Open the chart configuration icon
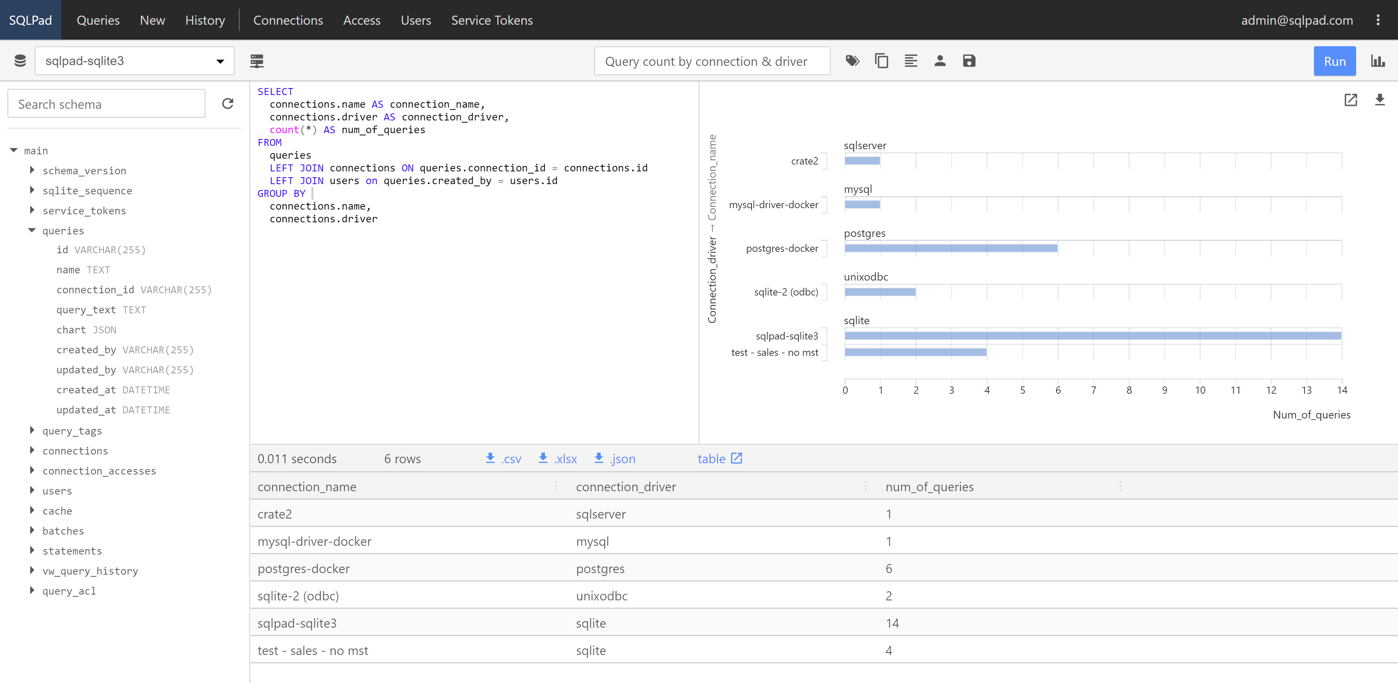This screenshot has width=1398, height=683. point(1377,61)
